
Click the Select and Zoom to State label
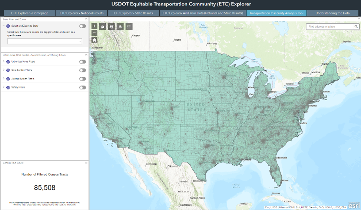point(25,26)
